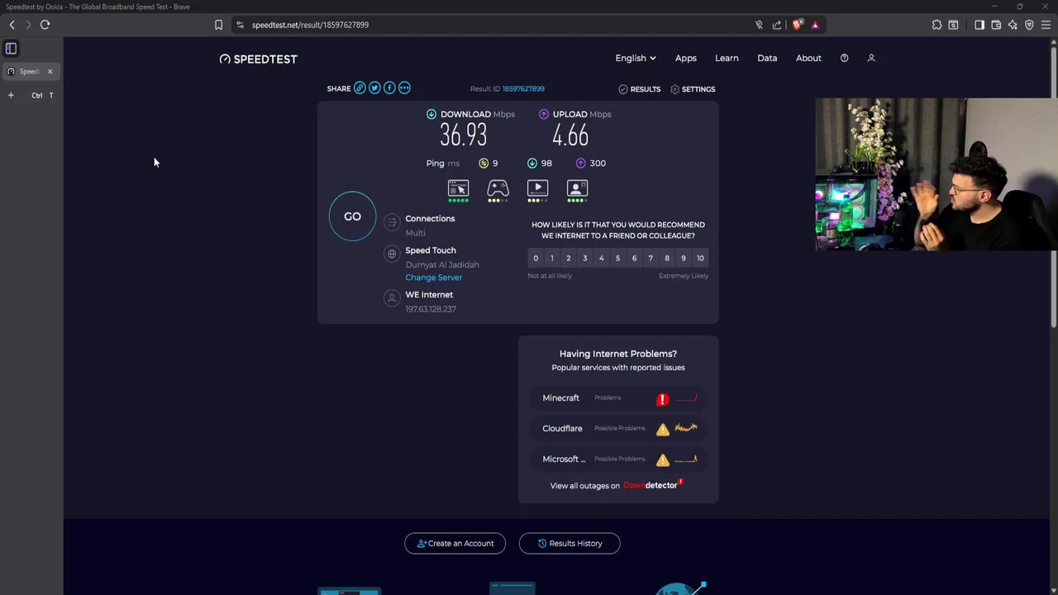Rate recommendation score 3
This screenshot has width=1058, height=595.
(x=584, y=259)
